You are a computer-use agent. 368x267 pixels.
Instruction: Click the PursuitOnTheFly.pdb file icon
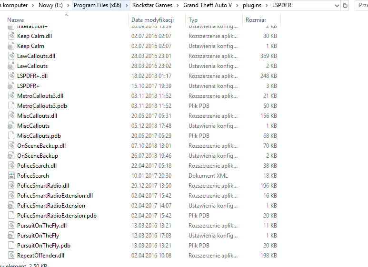tap(11, 246)
